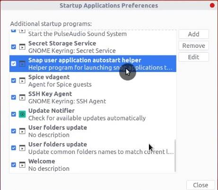Screen dimensions: 218x190
Task: Click the Secret Storage Service application icon
Action: click(x=22, y=47)
